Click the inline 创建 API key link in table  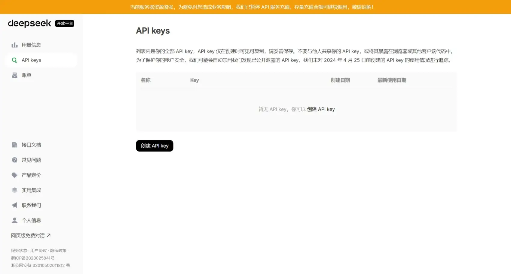tap(321, 109)
